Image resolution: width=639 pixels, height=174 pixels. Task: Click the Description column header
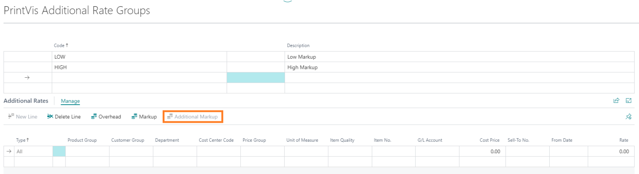coord(298,45)
